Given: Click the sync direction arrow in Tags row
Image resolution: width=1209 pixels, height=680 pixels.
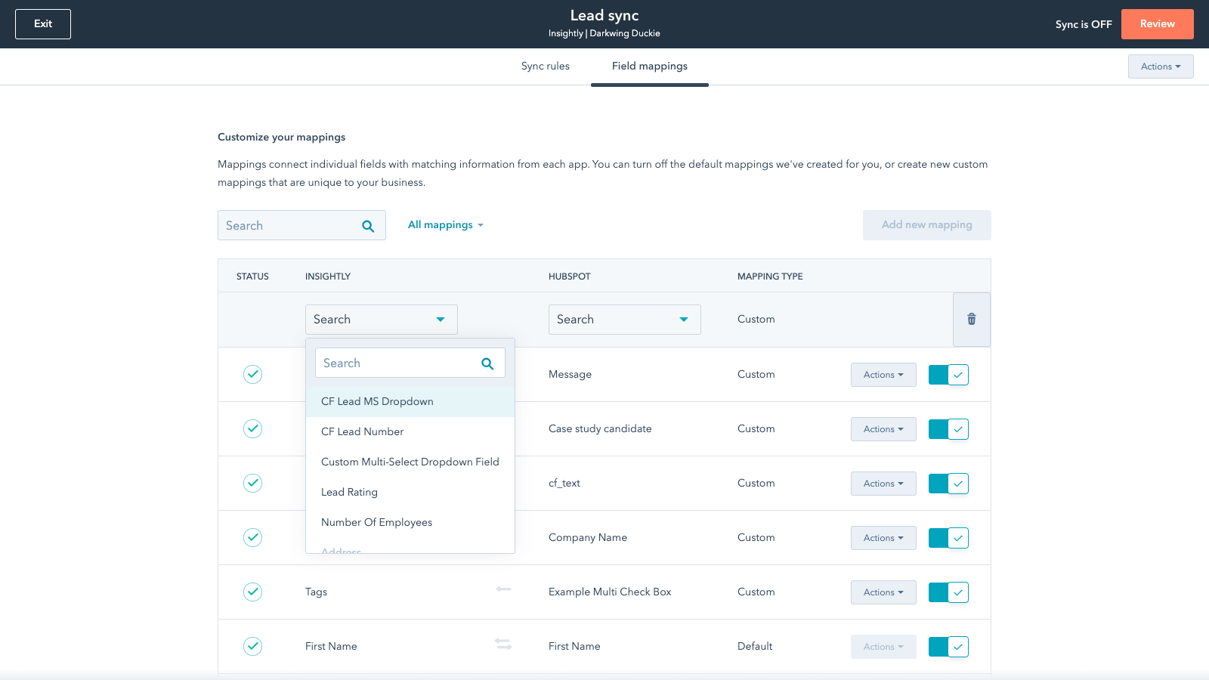Looking at the screenshot, I should [503, 589].
